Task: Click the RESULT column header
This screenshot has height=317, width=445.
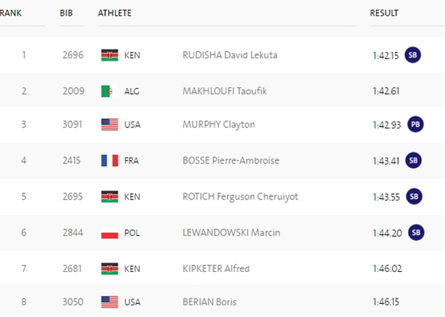Action: click(x=384, y=13)
